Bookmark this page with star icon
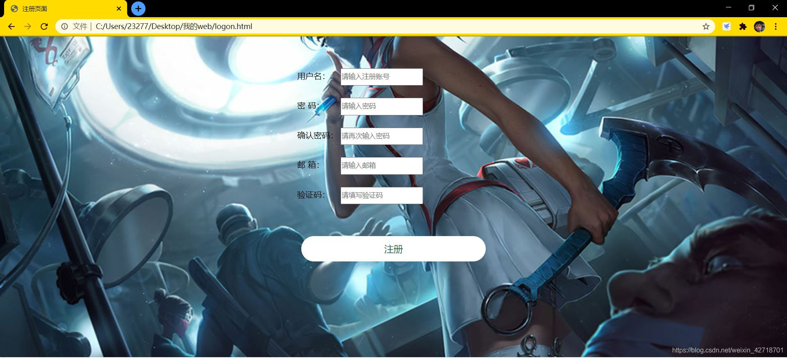The height and width of the screenshot is (358, 787). 706,27
